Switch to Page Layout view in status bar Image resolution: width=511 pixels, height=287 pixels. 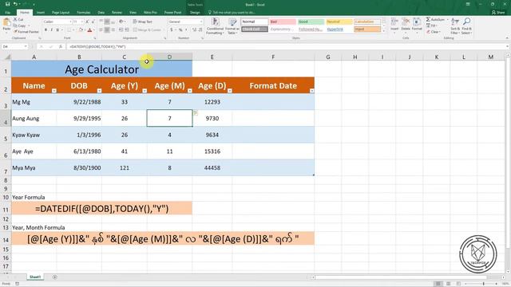(x=449, y=284)
